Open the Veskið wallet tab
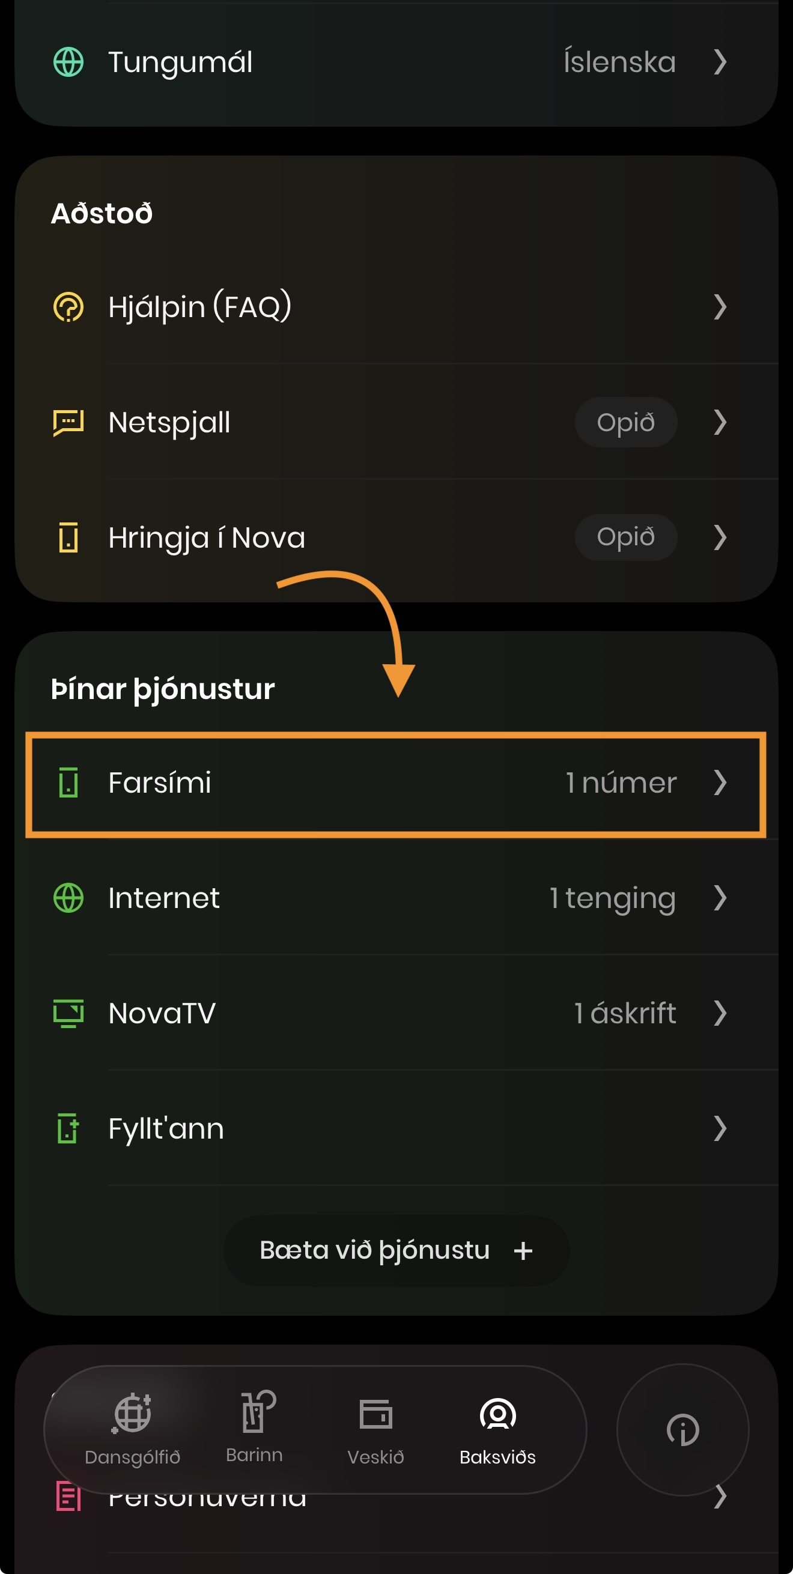Viewport: 793px width, 1574px height. click(x=375, y=1430)
